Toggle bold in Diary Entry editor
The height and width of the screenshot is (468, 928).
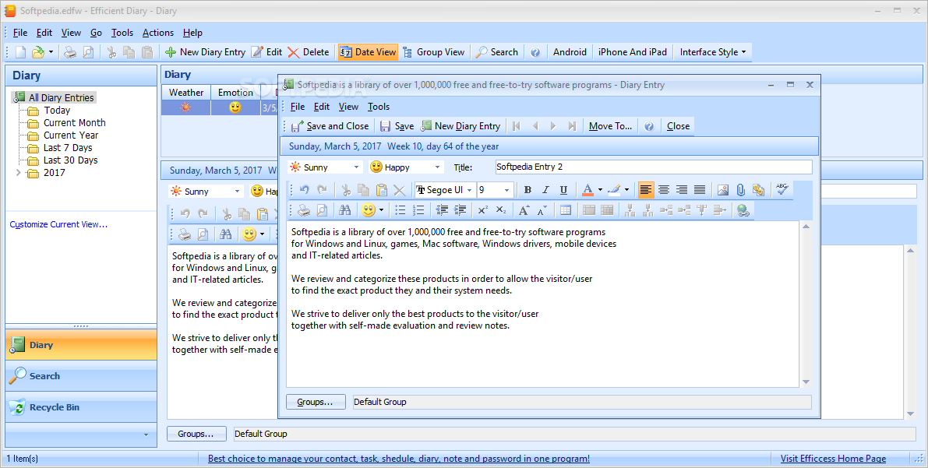click(528, 190)
